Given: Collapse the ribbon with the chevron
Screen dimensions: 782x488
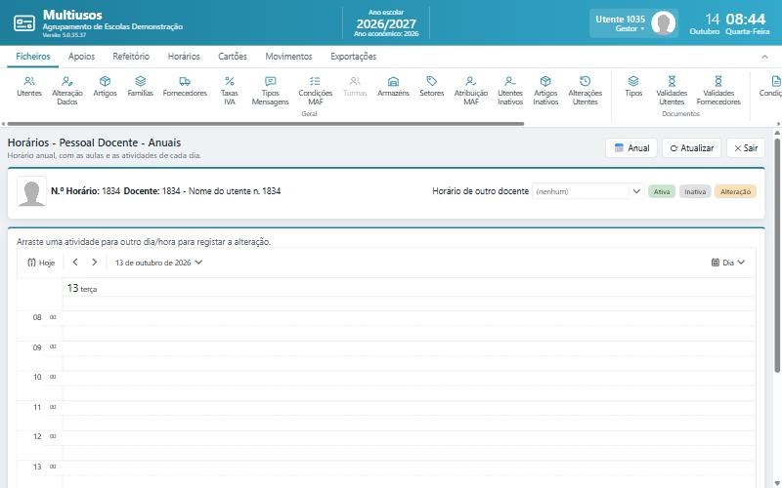Looking at the screenshot, I should pos(764,57).
